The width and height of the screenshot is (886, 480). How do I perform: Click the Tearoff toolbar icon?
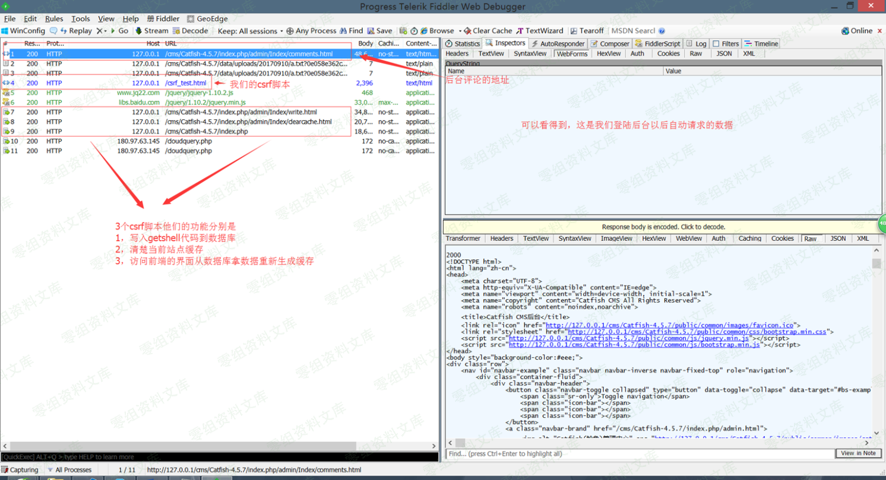point(574,31)
